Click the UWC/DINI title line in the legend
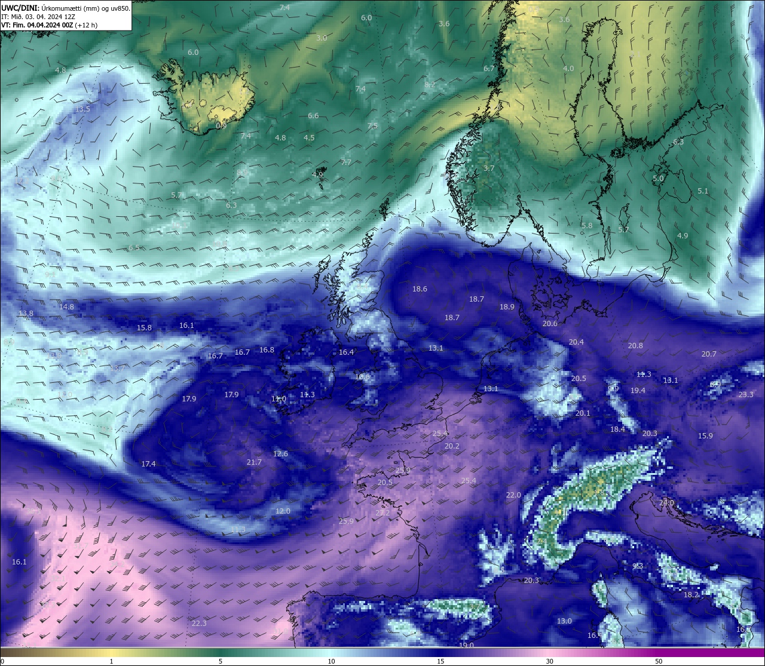The width and height of the screenshot is (765, 666). tap(66, 8)
